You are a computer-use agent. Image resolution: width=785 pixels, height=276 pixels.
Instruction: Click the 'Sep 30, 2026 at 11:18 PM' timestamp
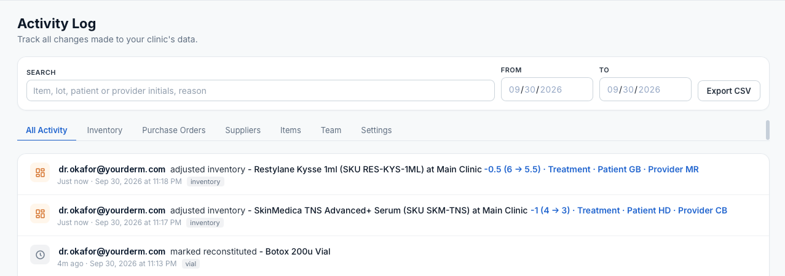138,182
